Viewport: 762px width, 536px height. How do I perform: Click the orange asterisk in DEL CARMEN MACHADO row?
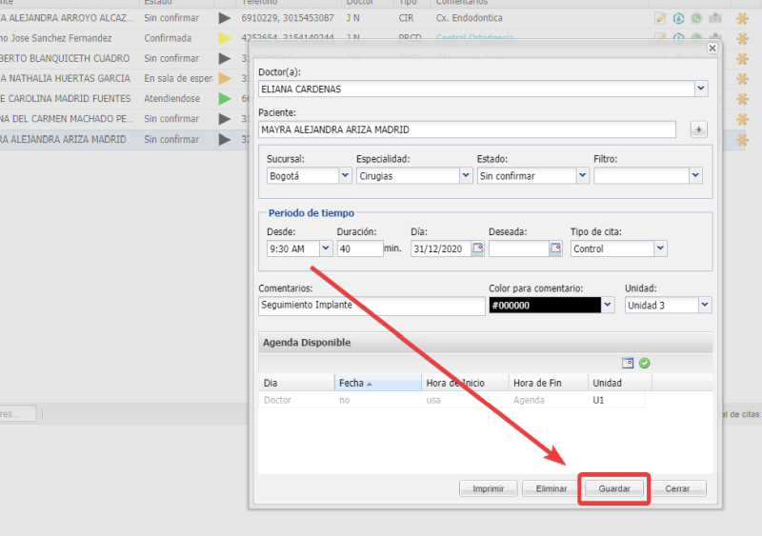point(742,119)
